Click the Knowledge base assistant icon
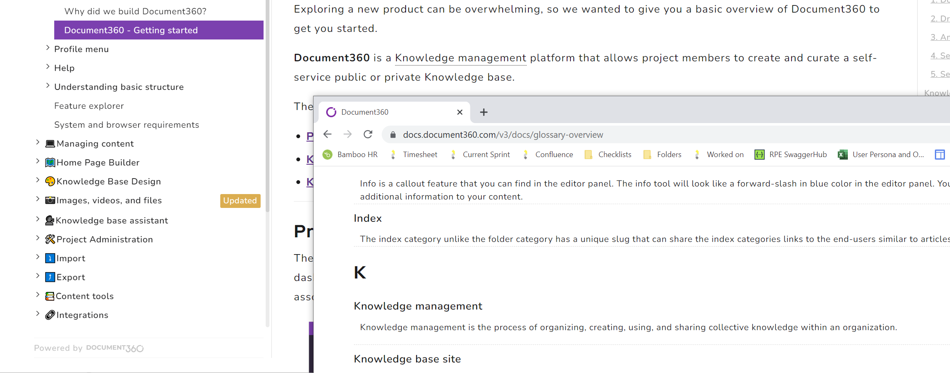950x373 pixels. click(x=50, y=220)
